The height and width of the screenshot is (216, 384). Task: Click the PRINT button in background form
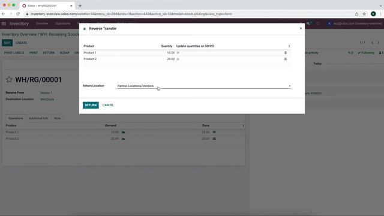coord(34,53)
